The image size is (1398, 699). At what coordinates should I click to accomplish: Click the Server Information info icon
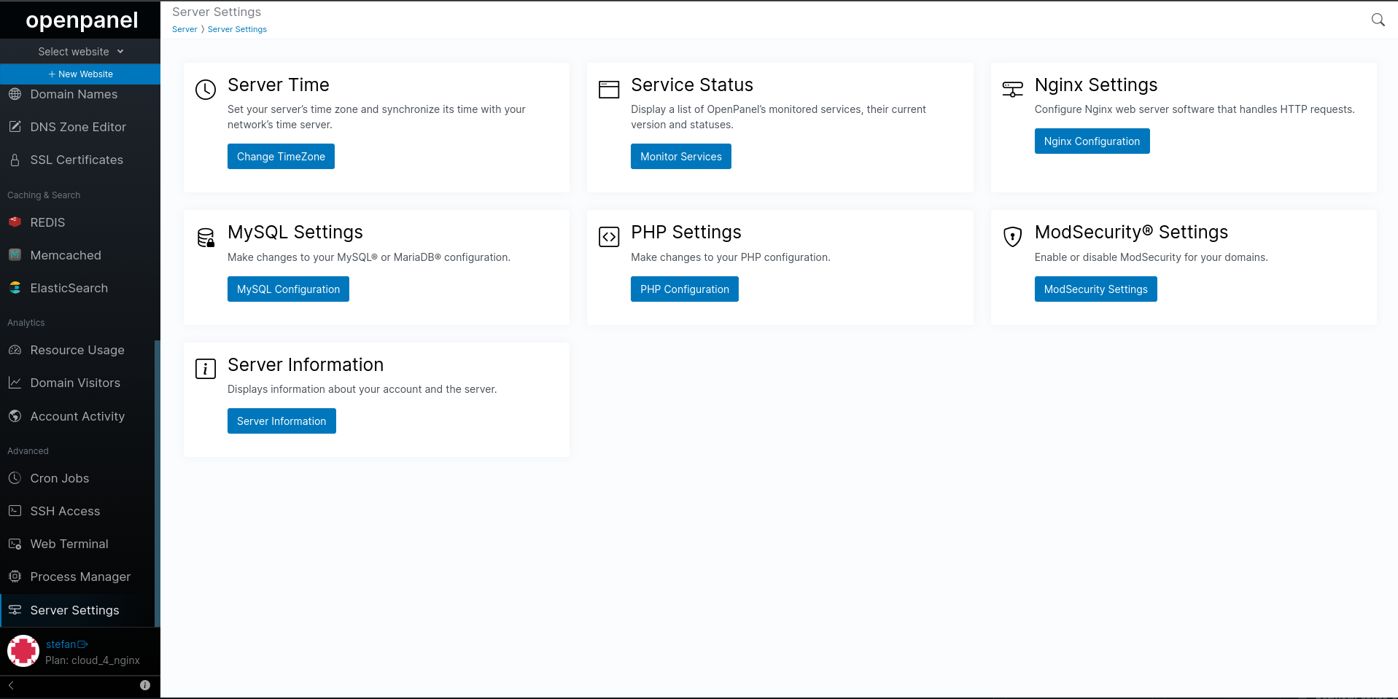click(x=206, y=369)
